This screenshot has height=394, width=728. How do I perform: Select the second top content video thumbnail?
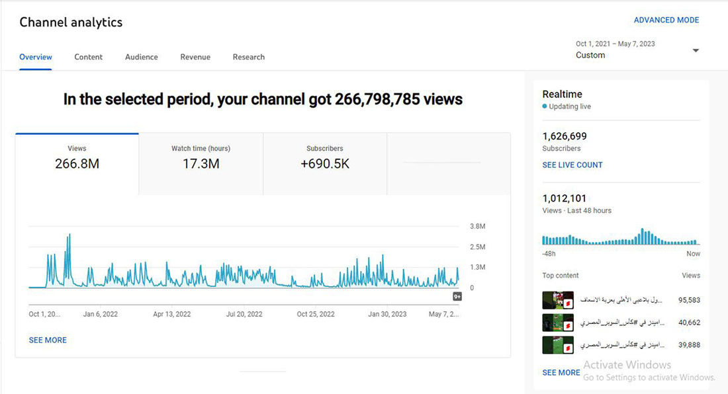(557, 323)
